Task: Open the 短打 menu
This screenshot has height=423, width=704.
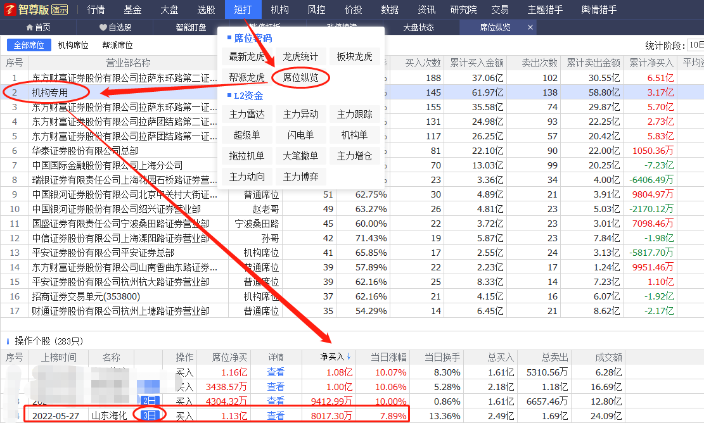Action: [x=243, y=9]
